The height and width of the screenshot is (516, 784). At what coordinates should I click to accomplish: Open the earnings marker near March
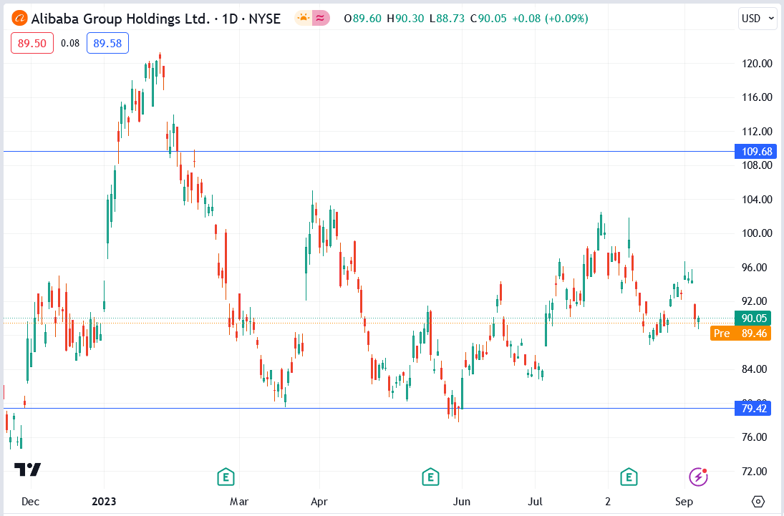coord(226,477)
